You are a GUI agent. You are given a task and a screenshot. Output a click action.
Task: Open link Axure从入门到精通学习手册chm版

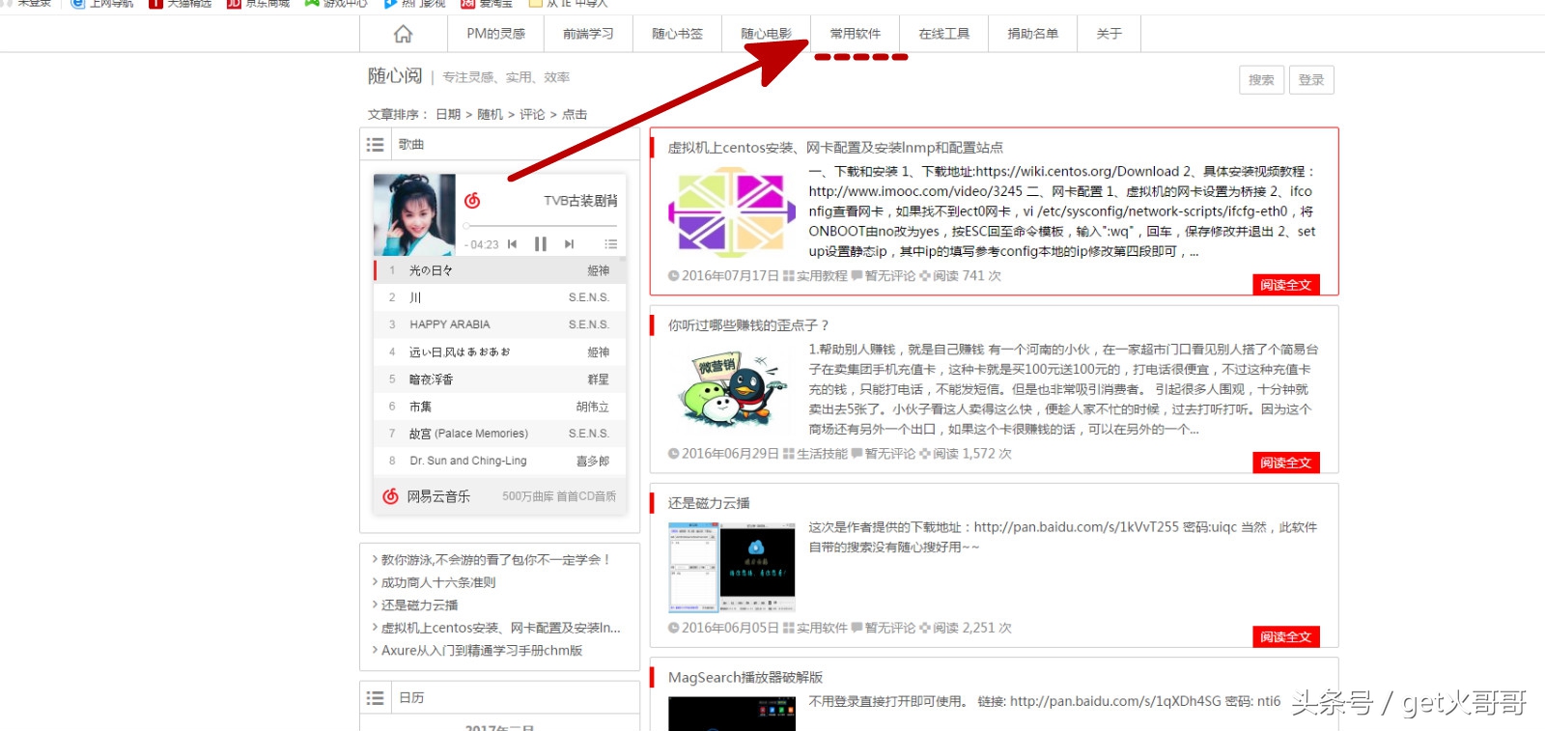coord(482,651)
